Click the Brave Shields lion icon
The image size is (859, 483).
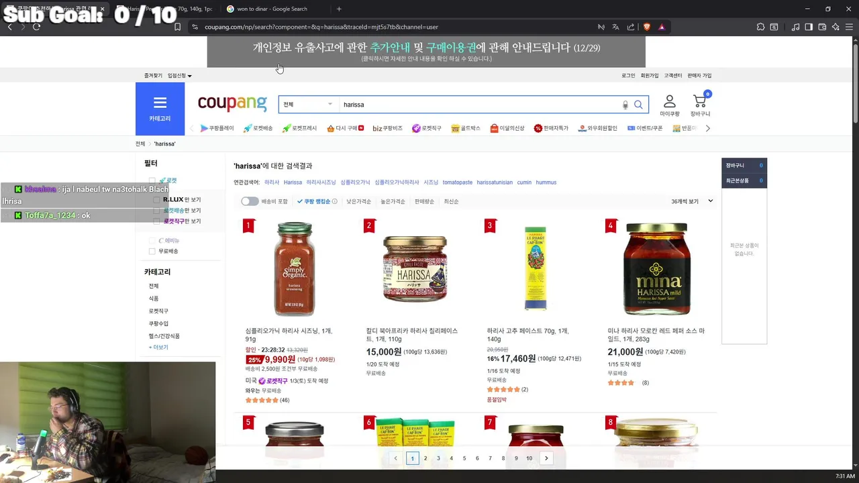click(647, 27)
